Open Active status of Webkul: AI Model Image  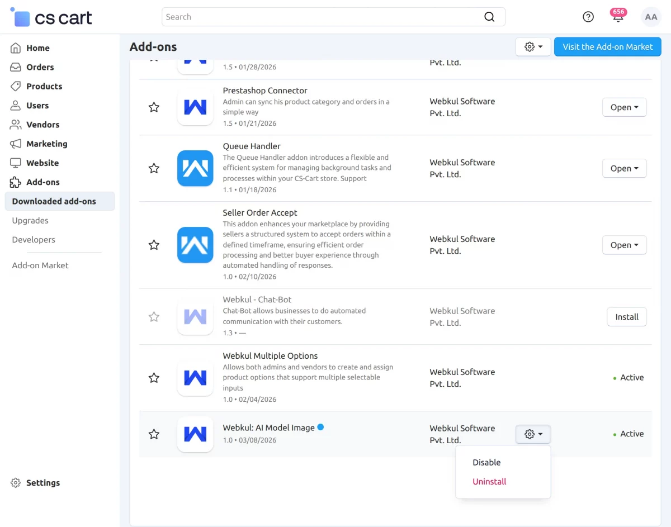629,434
